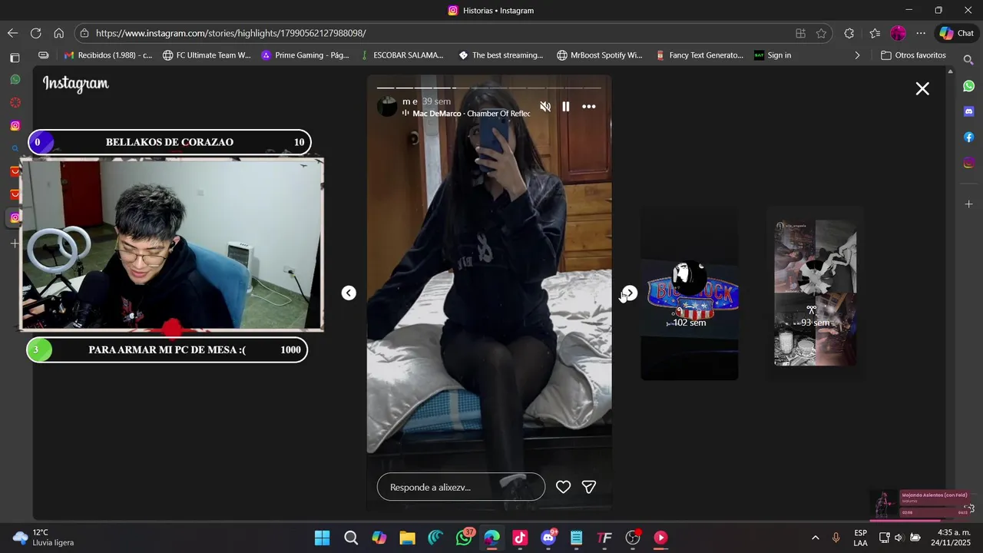Pause the playing story
This screenshot has width=983, height=553.
[566, 107]
